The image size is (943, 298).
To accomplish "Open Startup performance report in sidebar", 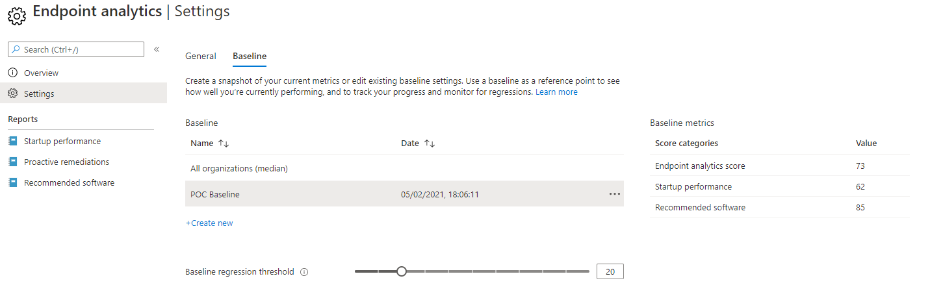I will point(62,141).
